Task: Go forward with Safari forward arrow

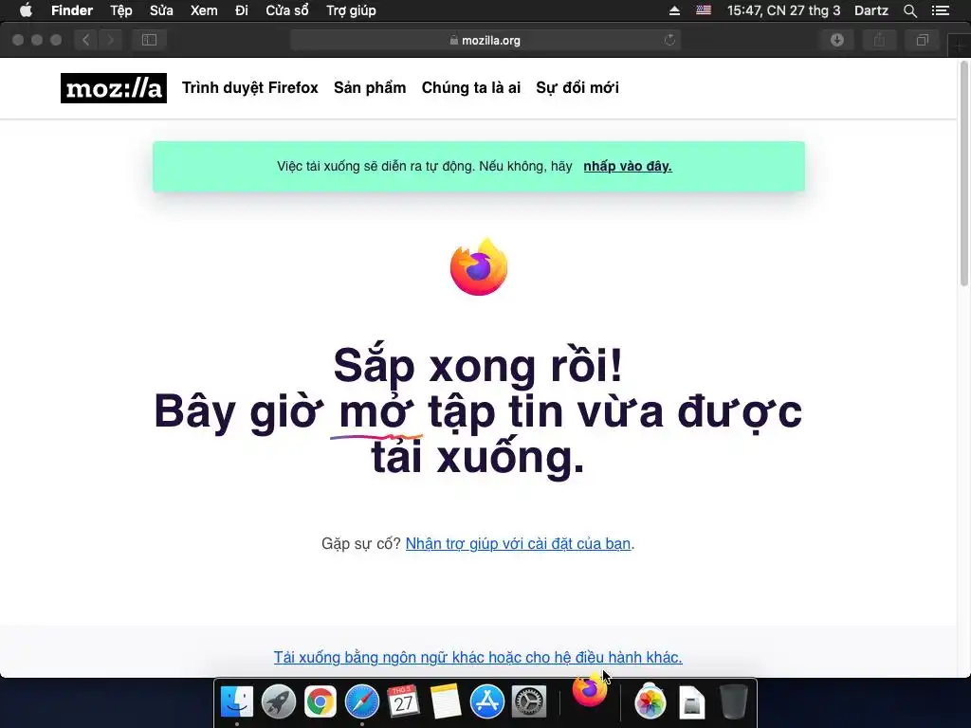Action: 110,40
